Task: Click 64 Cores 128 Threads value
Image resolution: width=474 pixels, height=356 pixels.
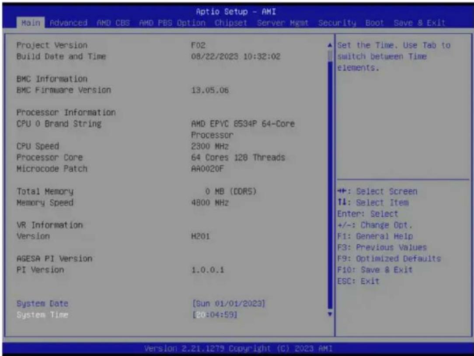Action: pos(238,157)
